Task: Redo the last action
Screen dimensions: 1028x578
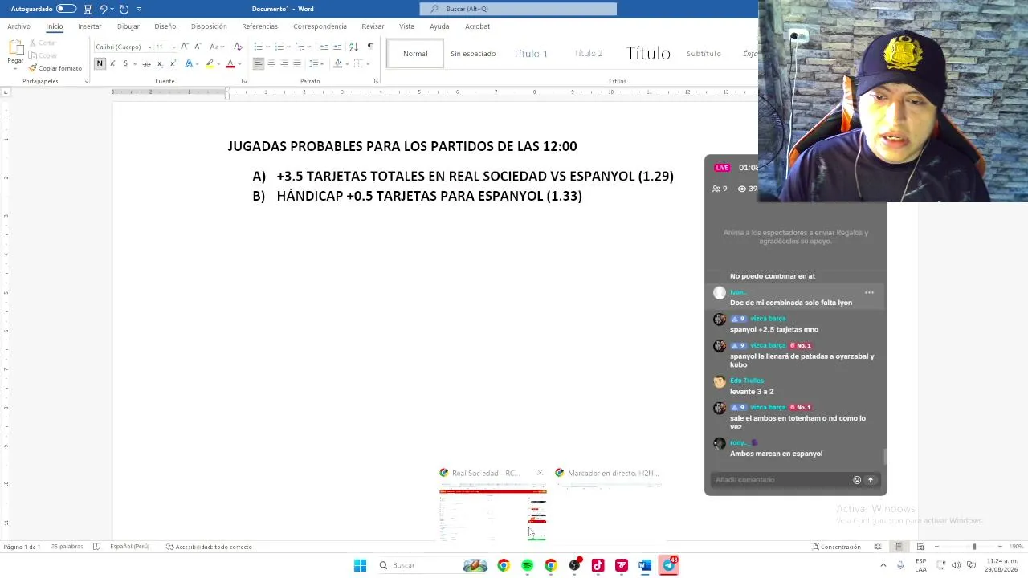Action: (124, 9)
